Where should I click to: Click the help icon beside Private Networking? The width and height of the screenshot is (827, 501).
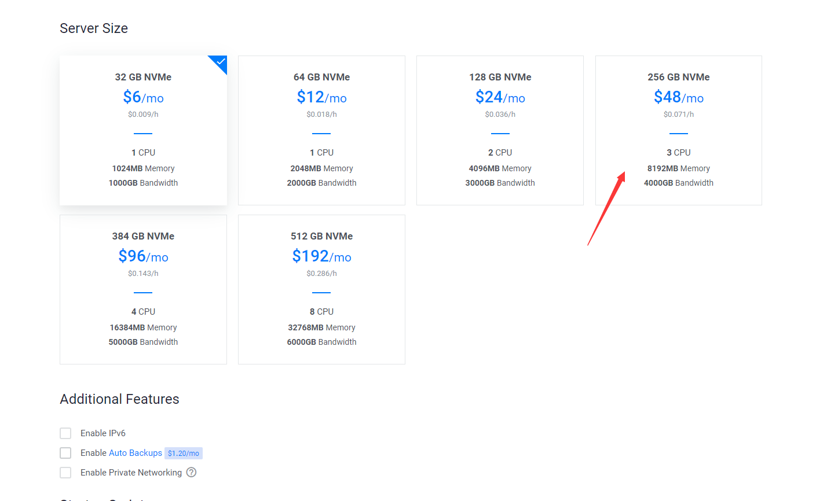[191, 472]
